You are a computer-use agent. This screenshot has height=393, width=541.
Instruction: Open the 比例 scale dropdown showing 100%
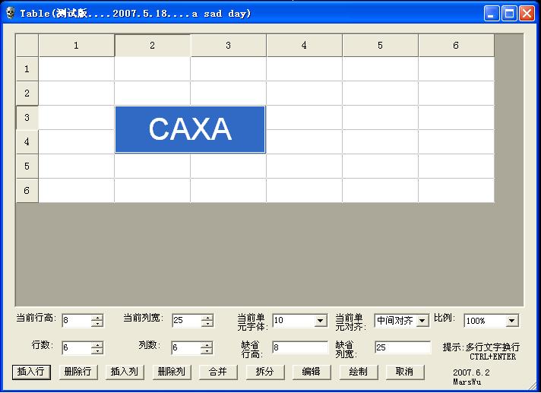coord(512,321)
